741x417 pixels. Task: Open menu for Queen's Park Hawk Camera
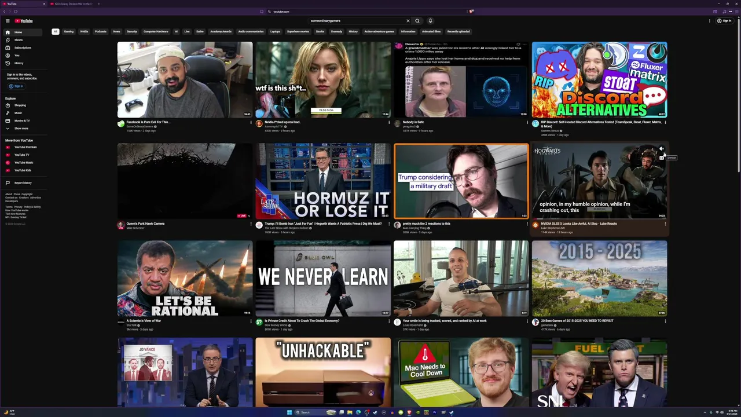click(x=251, y=224)
